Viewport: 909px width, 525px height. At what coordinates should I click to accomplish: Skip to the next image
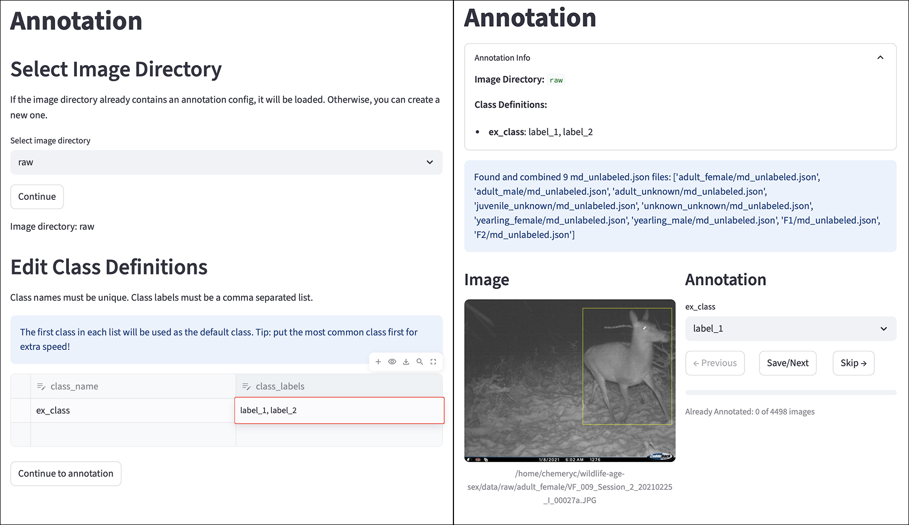coord(853,363)
